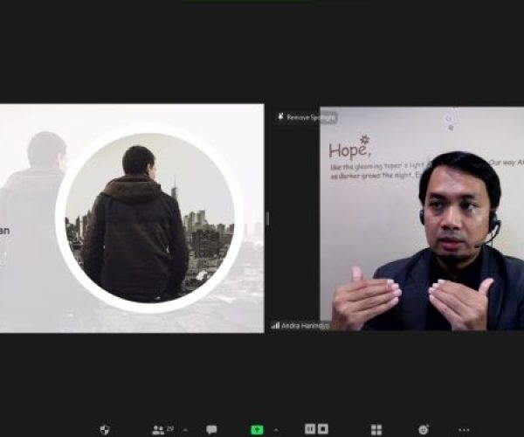
Task: Click the divider handle between screen and video
Action: pos(267,218)
